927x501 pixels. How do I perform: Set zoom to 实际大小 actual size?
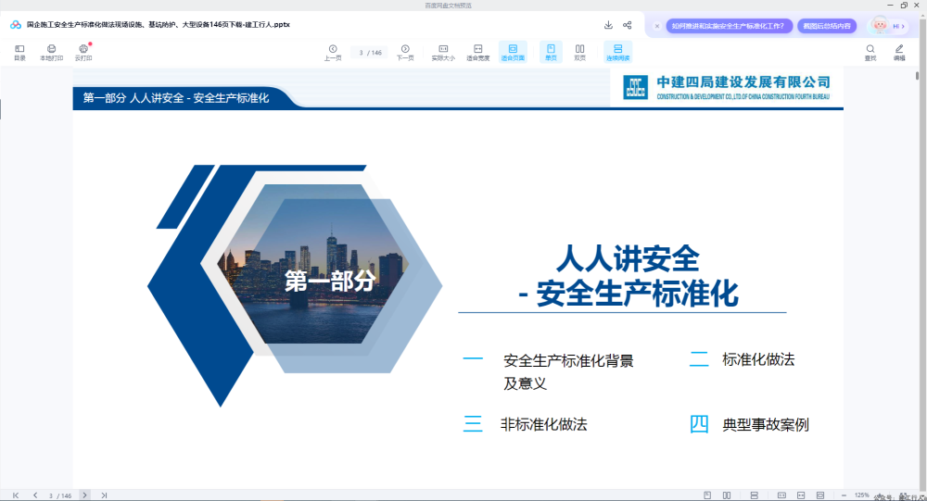click(x=443, y=52)
